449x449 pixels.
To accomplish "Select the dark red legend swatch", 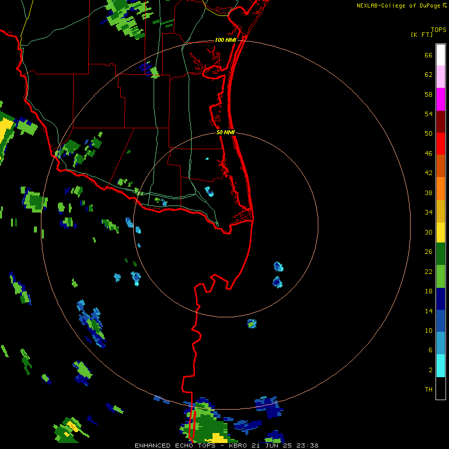I will click(x=441, y=121).
